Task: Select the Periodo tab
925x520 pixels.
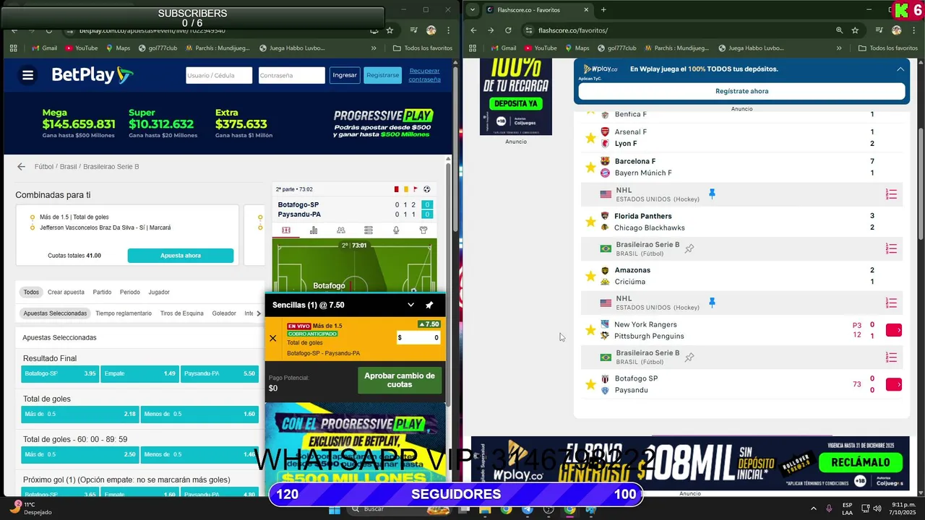Action: 130,292
